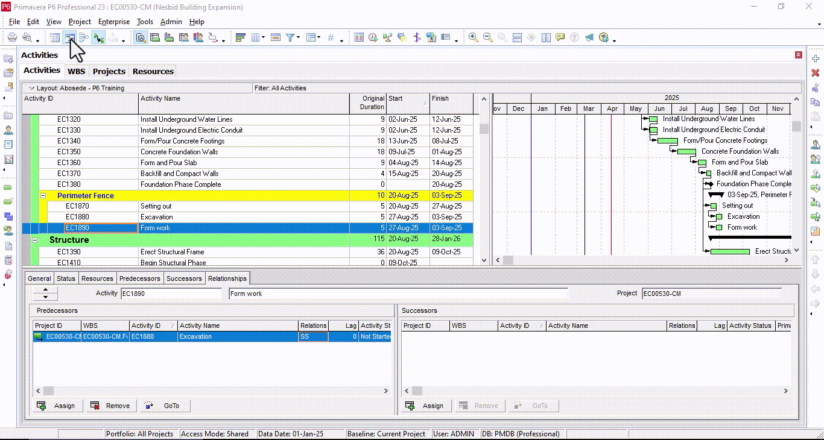824x440 pixels.
Task: Open the General details tab
Action: pyautogui.click(x=39, y=278)
